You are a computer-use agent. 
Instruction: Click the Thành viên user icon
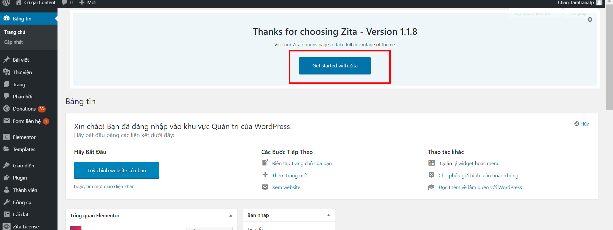[6, 190]
